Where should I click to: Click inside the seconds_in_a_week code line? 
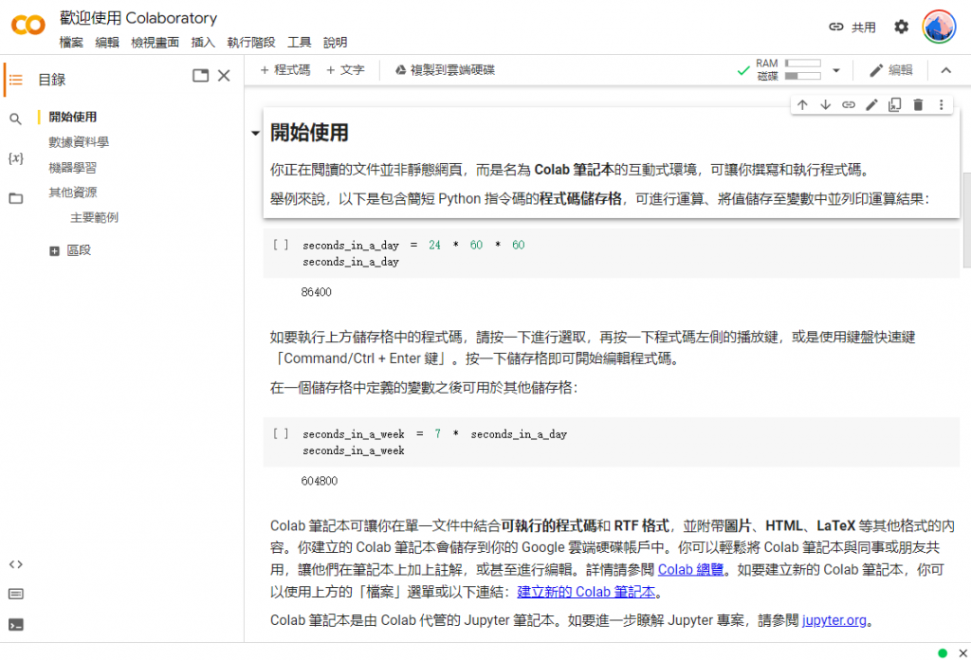click(x=434, y=433)
